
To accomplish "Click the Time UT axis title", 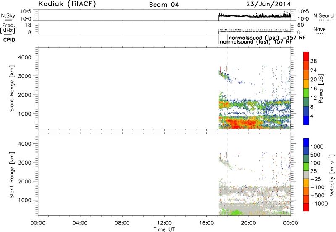I will [164, 229].
